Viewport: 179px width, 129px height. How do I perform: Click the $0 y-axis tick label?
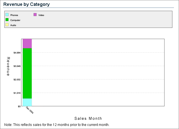(19, 106)
